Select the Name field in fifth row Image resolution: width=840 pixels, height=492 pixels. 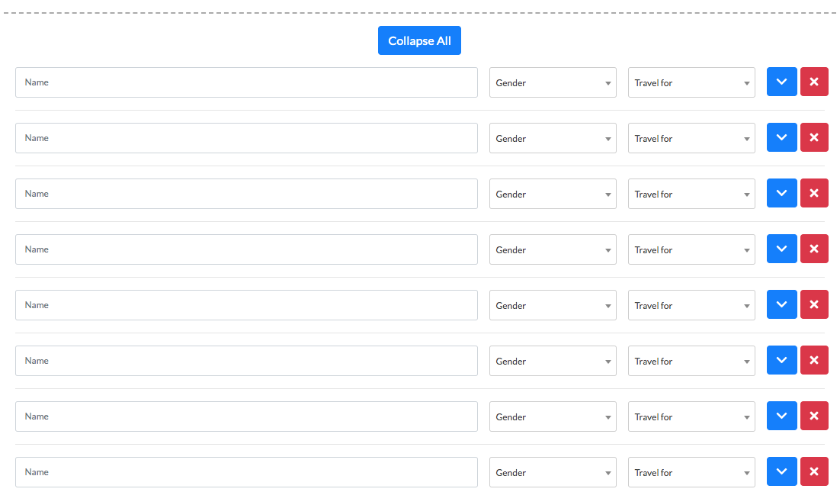coord(246,305)
